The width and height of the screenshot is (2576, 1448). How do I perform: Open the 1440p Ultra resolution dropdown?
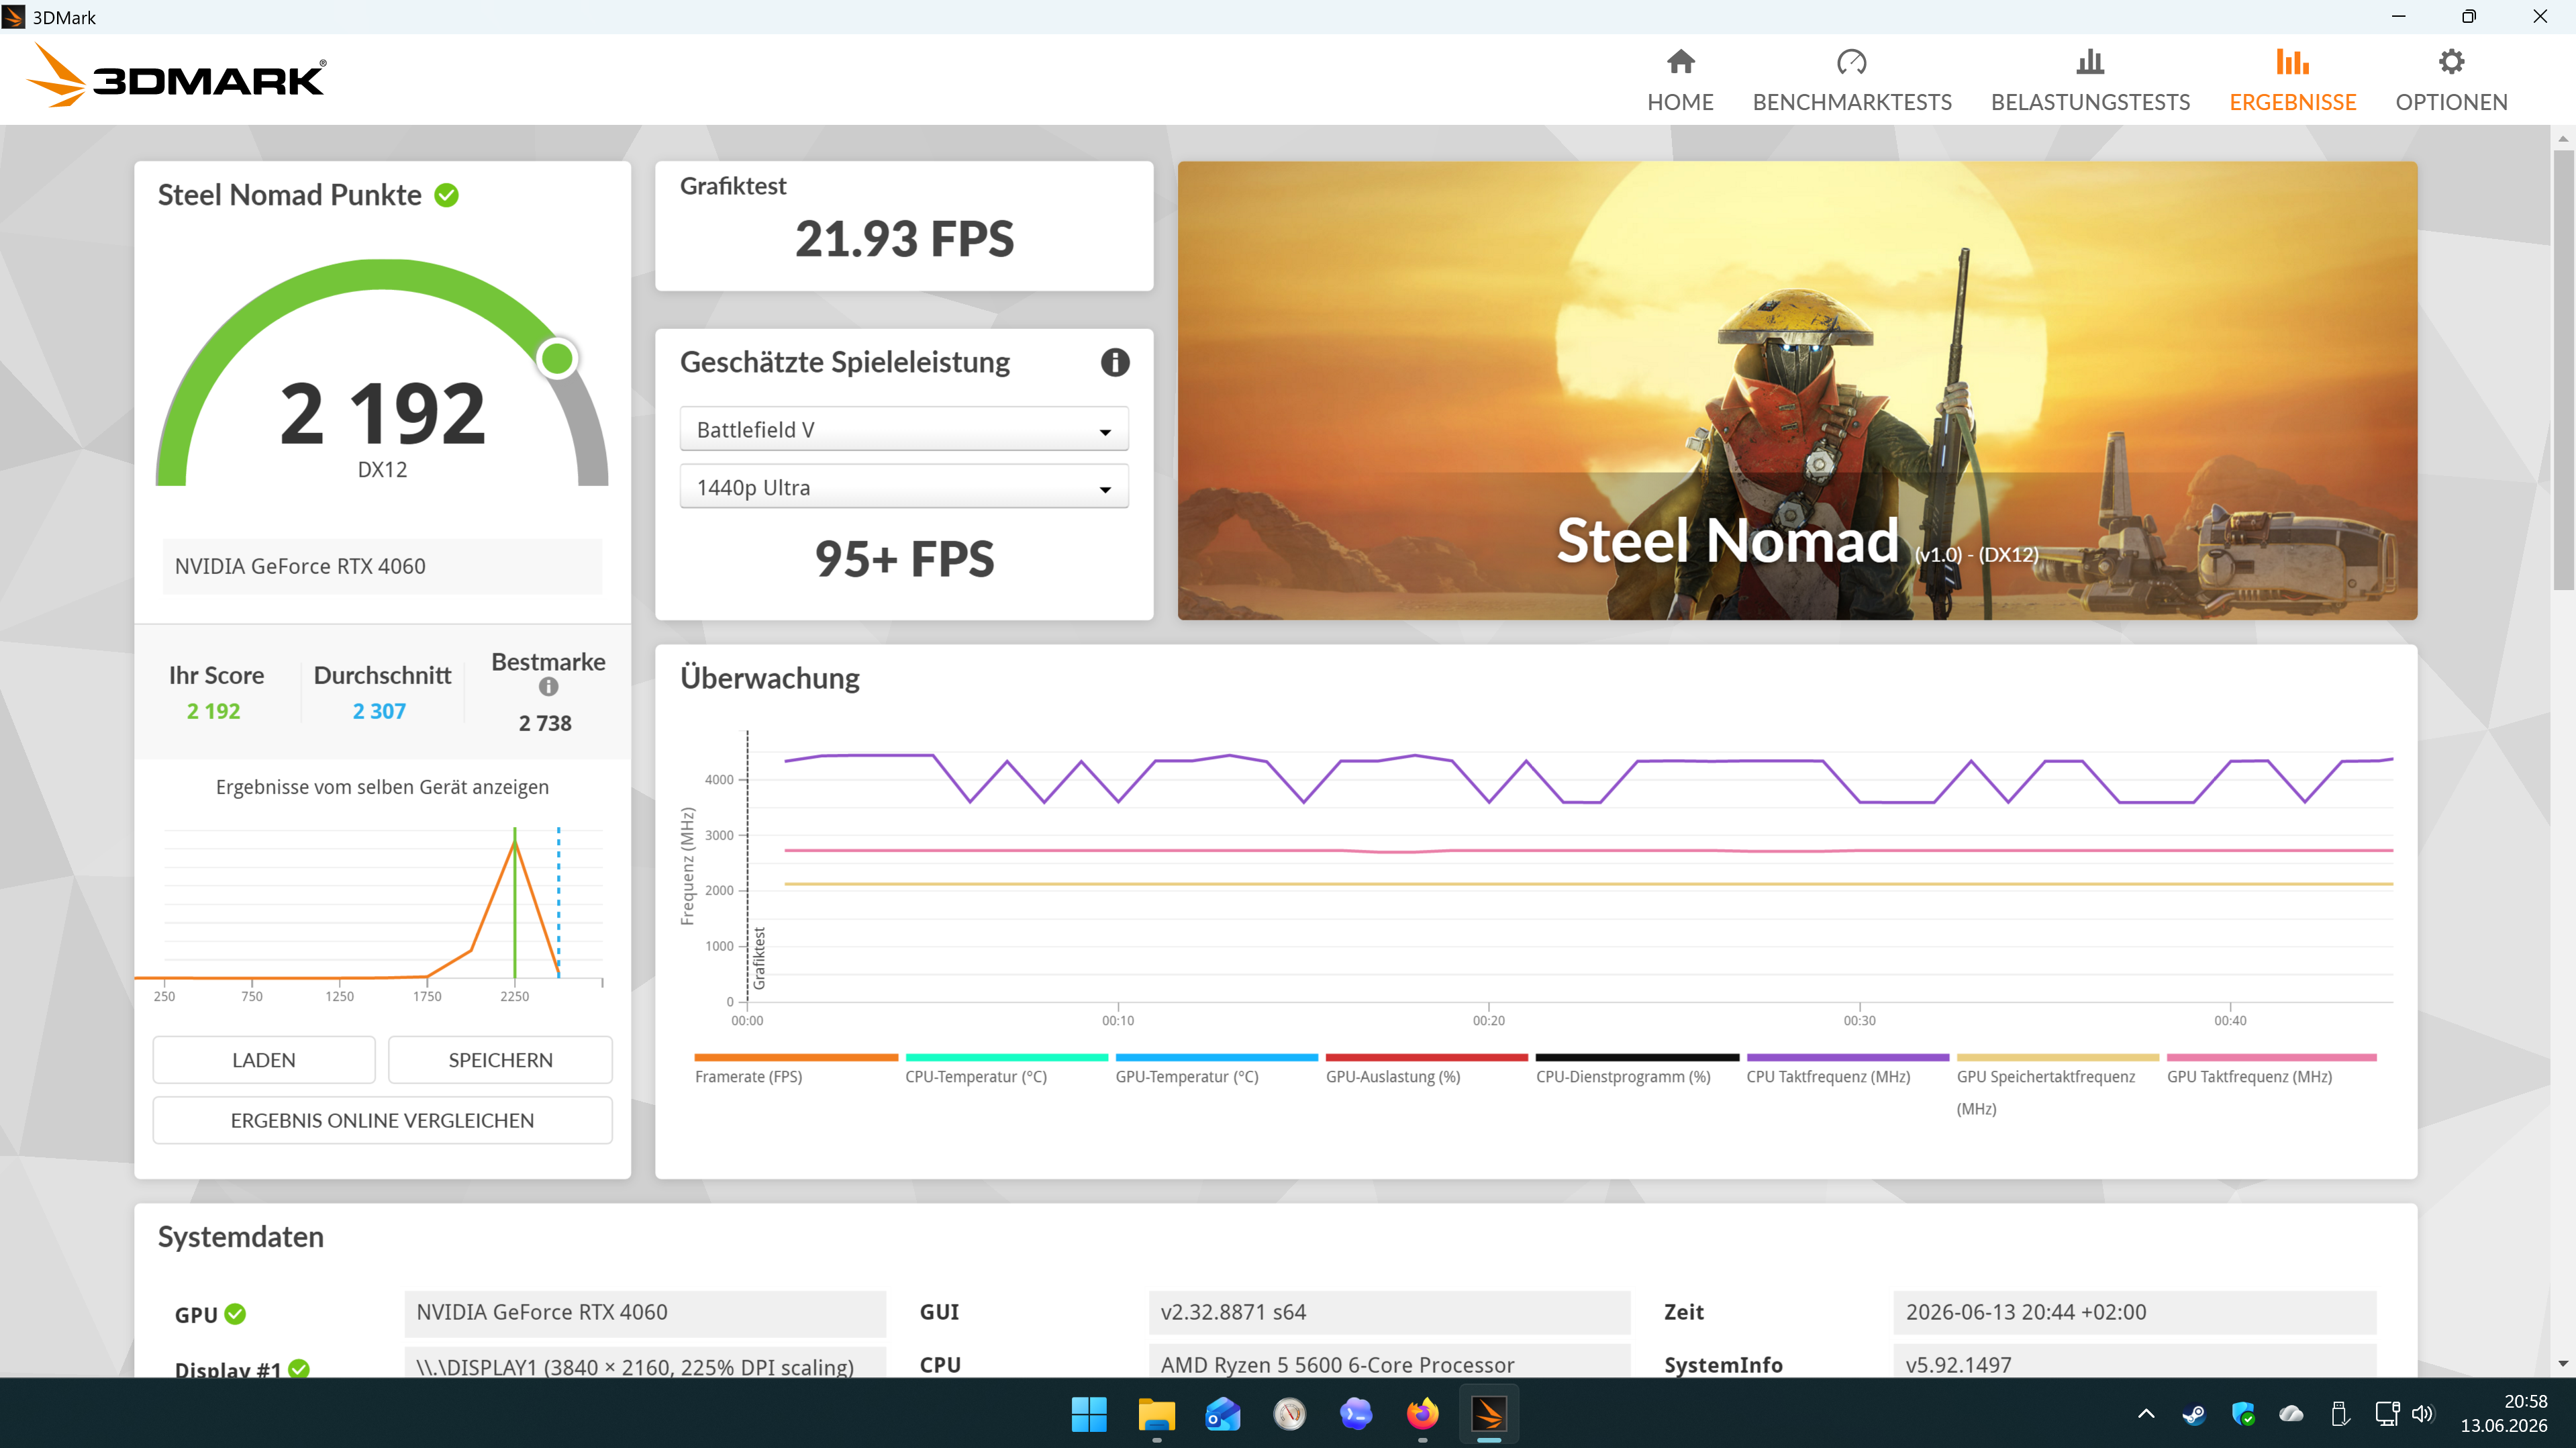tap(904, 487)
